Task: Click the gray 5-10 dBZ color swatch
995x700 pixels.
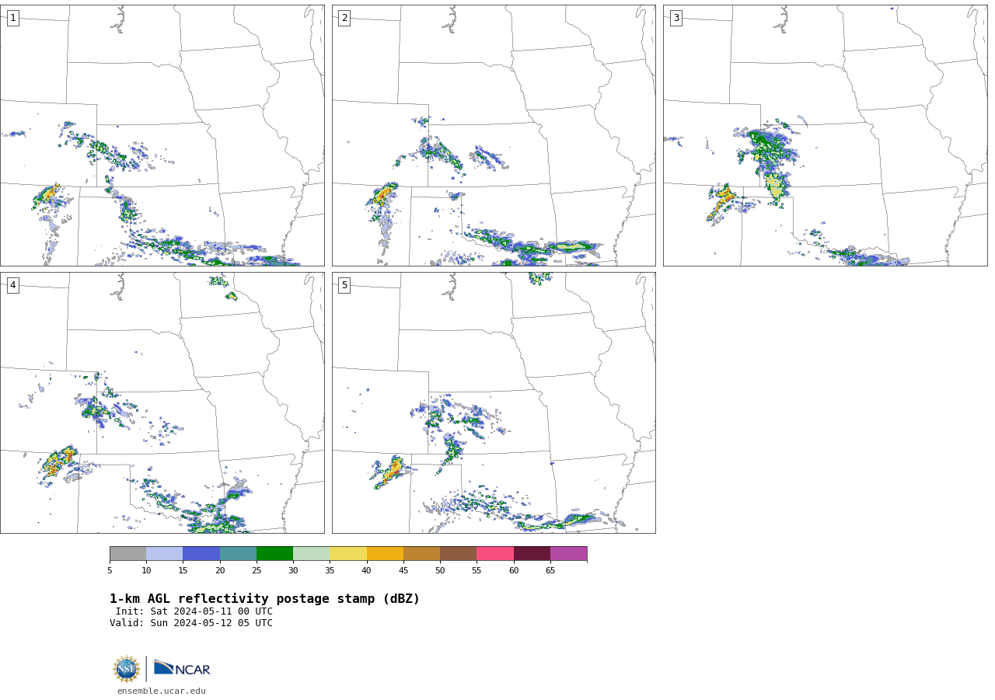Action: click(x=127, y=553)
